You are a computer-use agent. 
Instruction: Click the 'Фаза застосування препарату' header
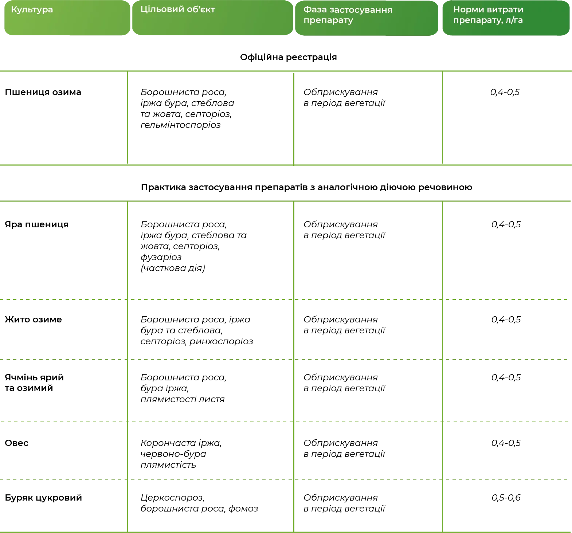(x=367, y=18)
